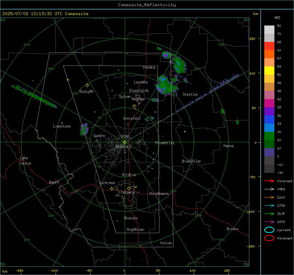Click the red forecast ellipse symbol
The image size is (294, 275).
[269, 238]
